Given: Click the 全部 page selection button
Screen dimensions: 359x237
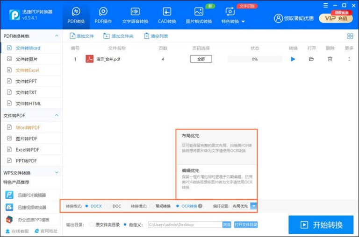Looking at the screenshot, I should tap(201, 59).
